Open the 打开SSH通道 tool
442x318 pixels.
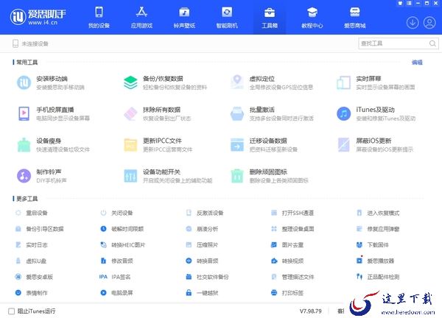pyautogui.click(x=292, y=213)
